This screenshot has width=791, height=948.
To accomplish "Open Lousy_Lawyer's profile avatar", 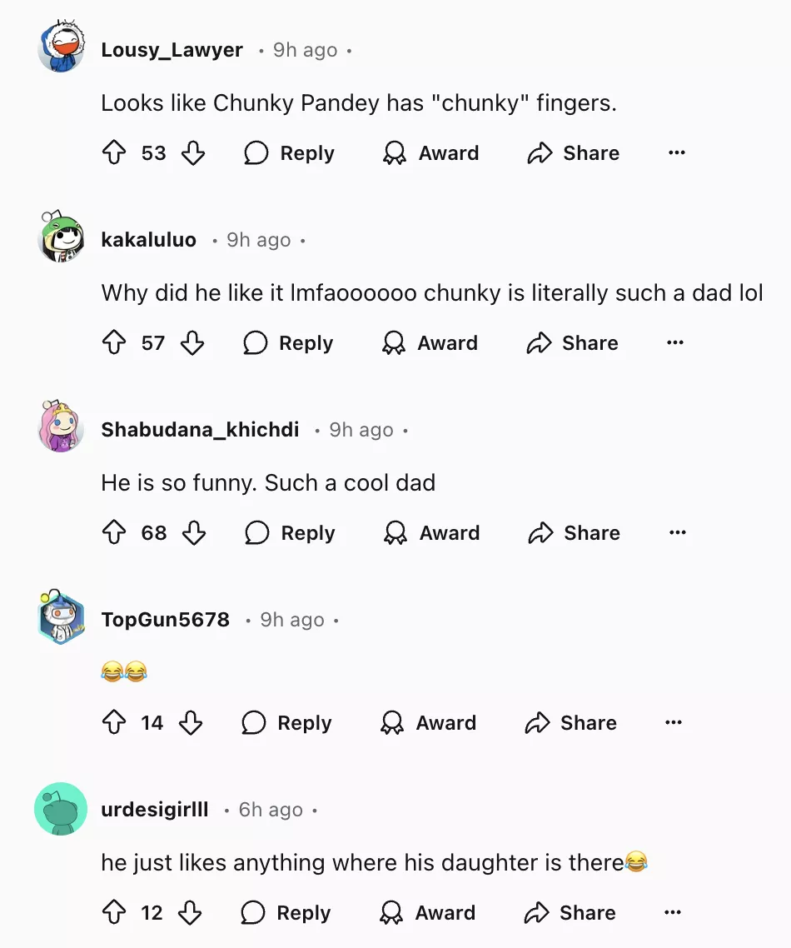I will [x=62, y=48].
